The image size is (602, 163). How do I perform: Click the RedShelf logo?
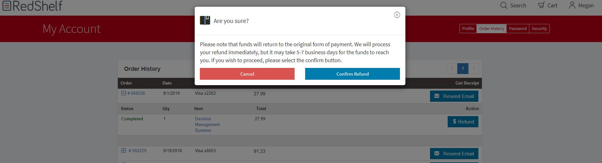pyautogui.click(x=32, y=6)
